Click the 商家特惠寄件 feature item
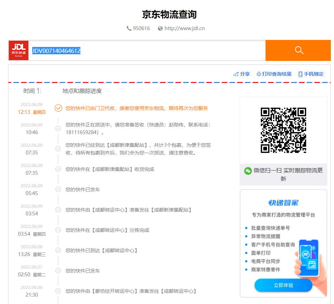Image resolution: width=334 pixels, height=304 pixels. tap(266, 270)
